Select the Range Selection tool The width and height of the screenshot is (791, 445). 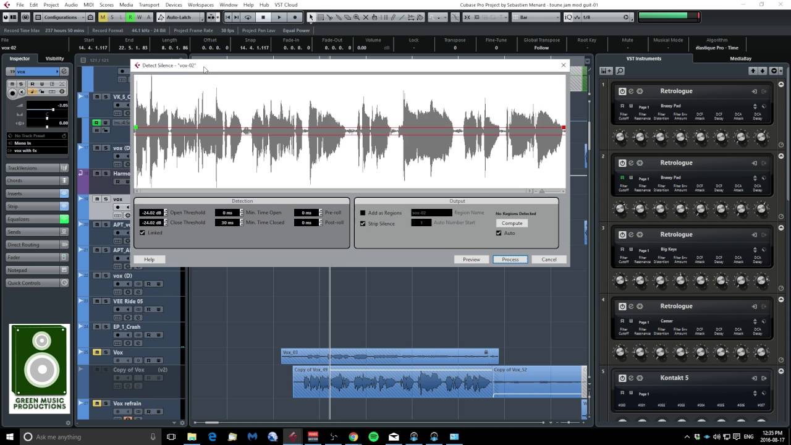(320, 17)
